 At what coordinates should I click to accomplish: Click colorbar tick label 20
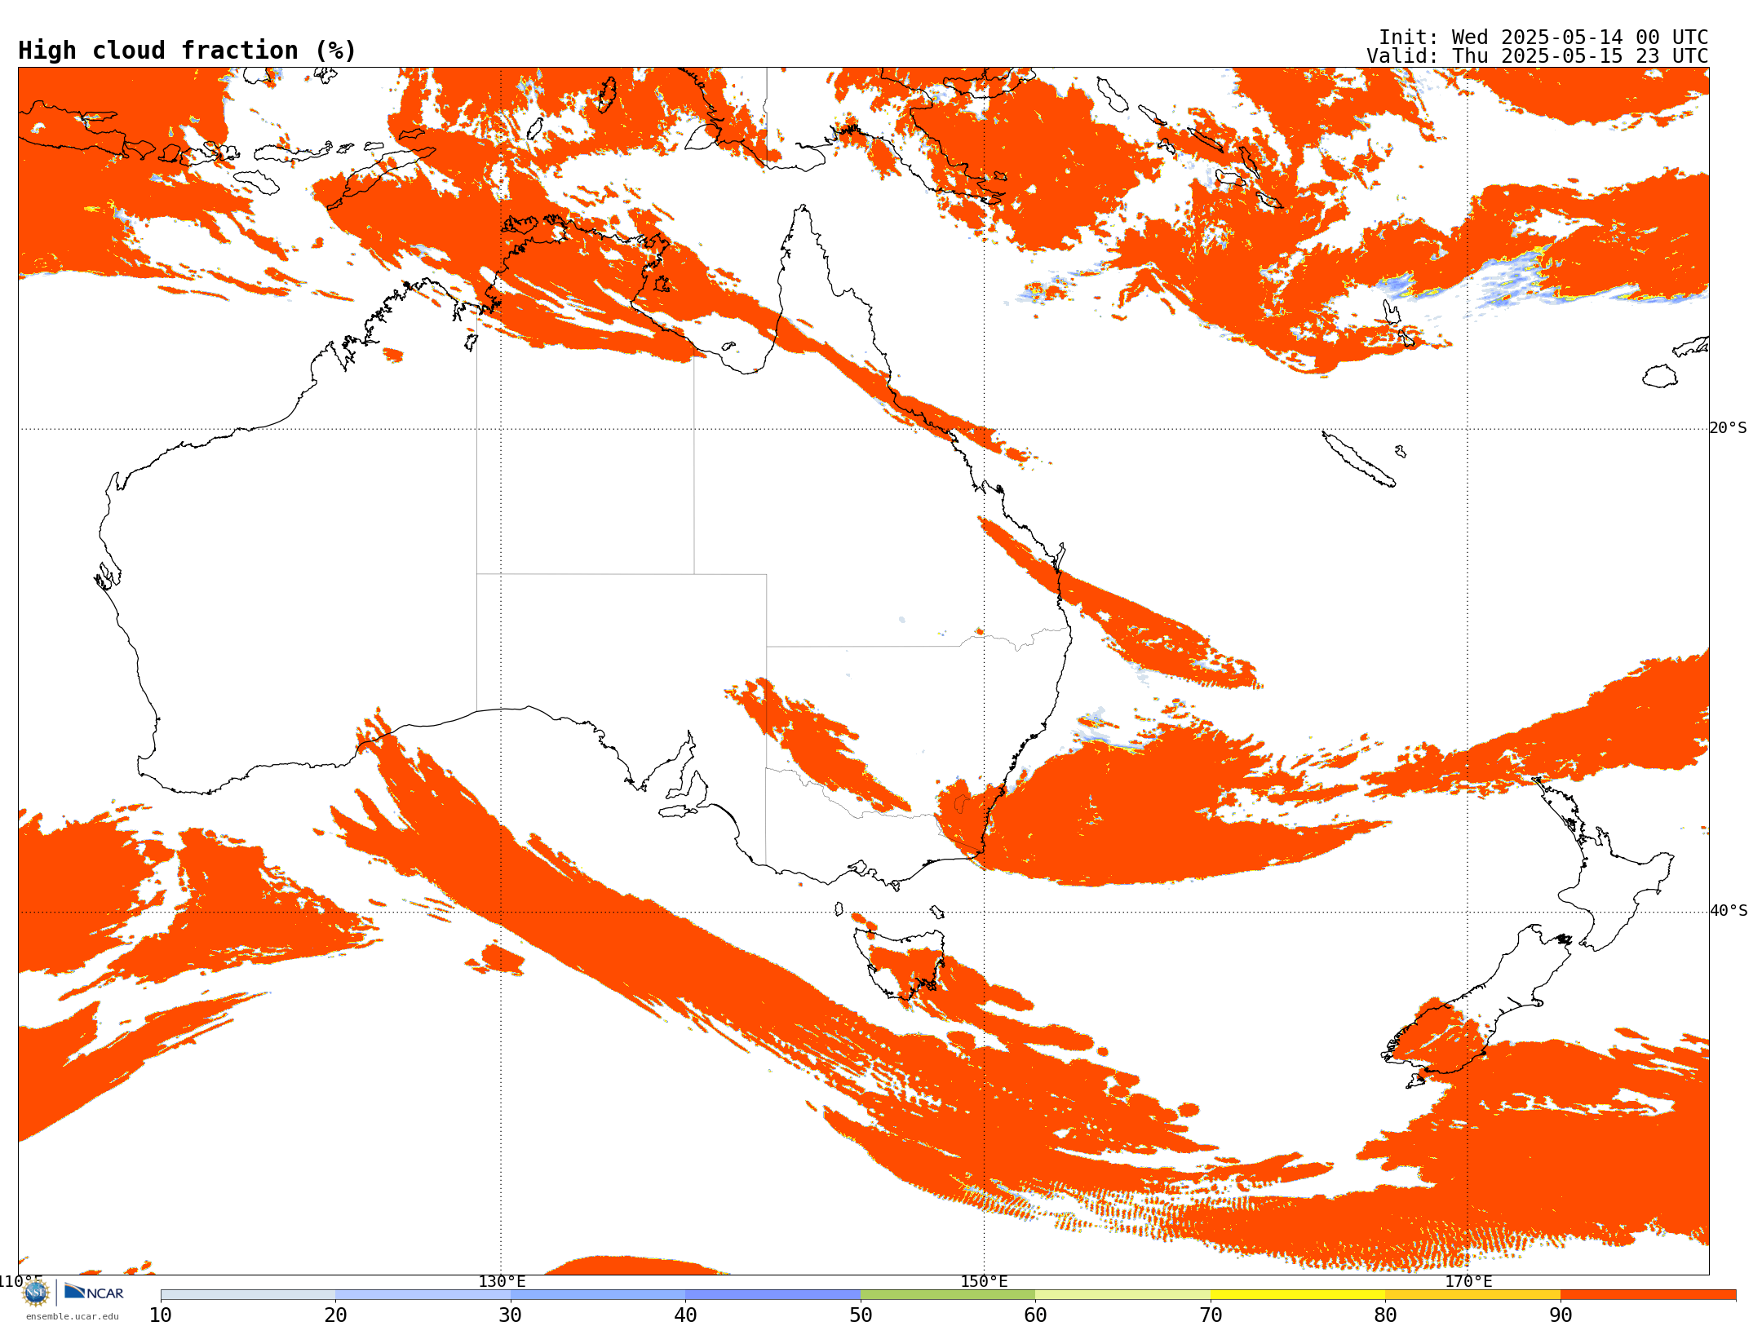point(335,1315)
